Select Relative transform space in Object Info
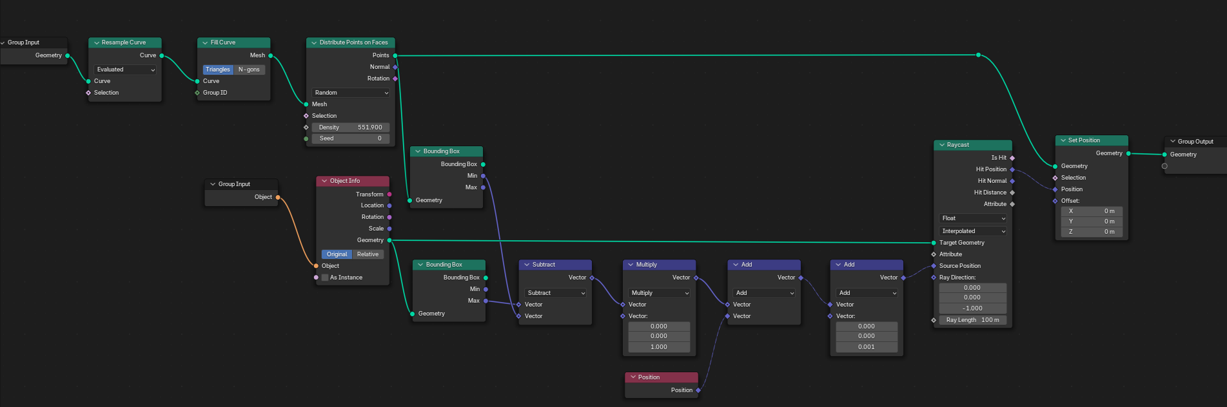This screenshot has height=407, width=1227. coord(368,254)
